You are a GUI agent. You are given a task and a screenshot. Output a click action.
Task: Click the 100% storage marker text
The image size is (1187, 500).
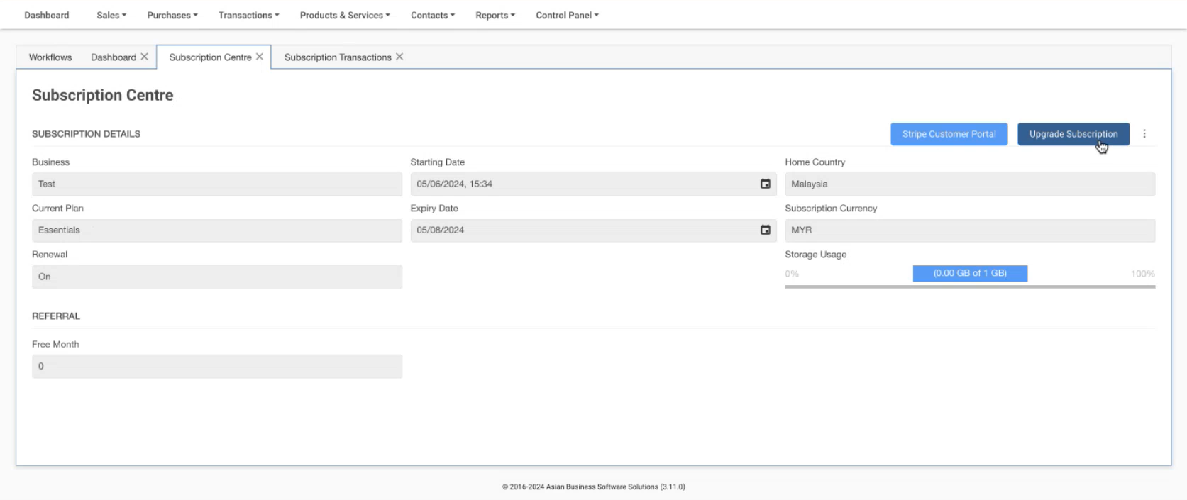tap(1143, 274)
